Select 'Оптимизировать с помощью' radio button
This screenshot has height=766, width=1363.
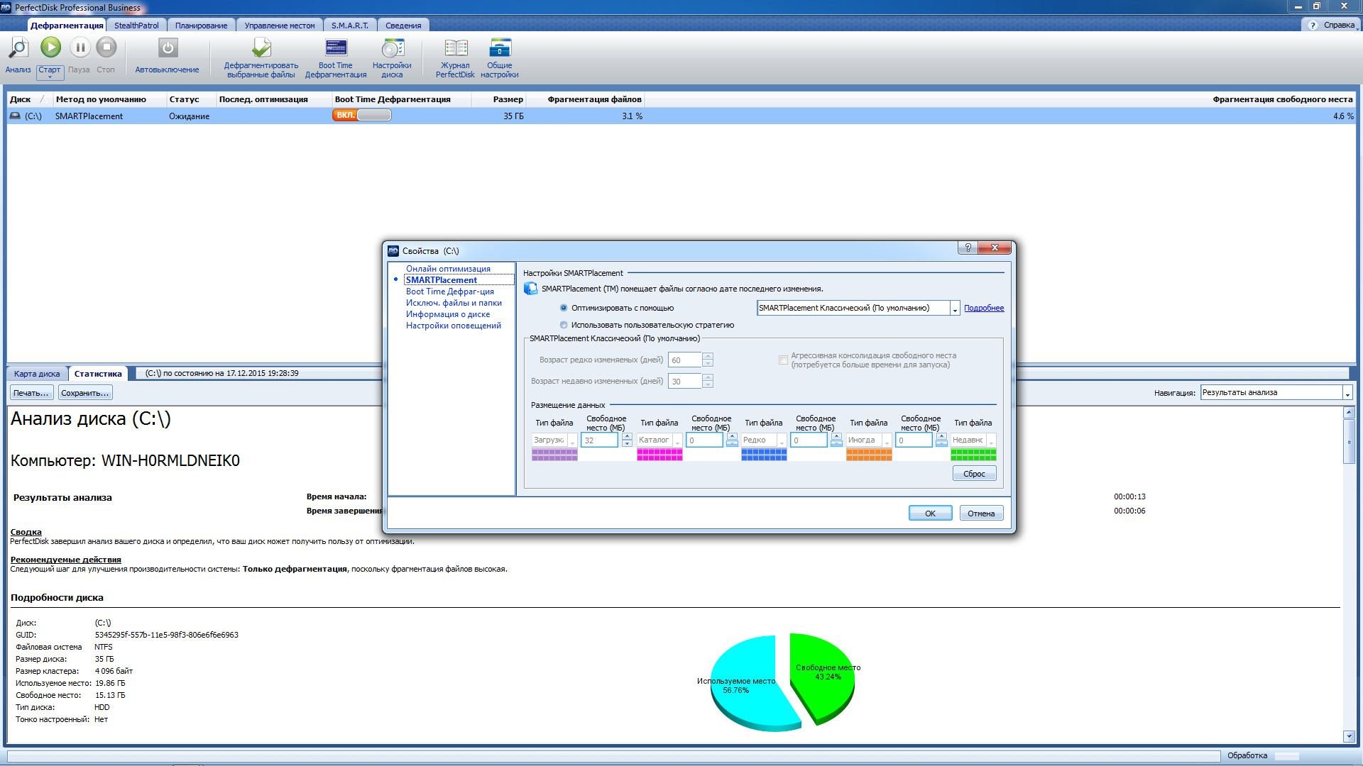click(564, 308)
